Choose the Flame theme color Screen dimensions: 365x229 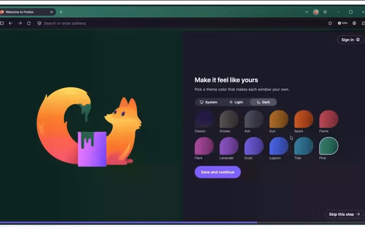pos(328,119)
